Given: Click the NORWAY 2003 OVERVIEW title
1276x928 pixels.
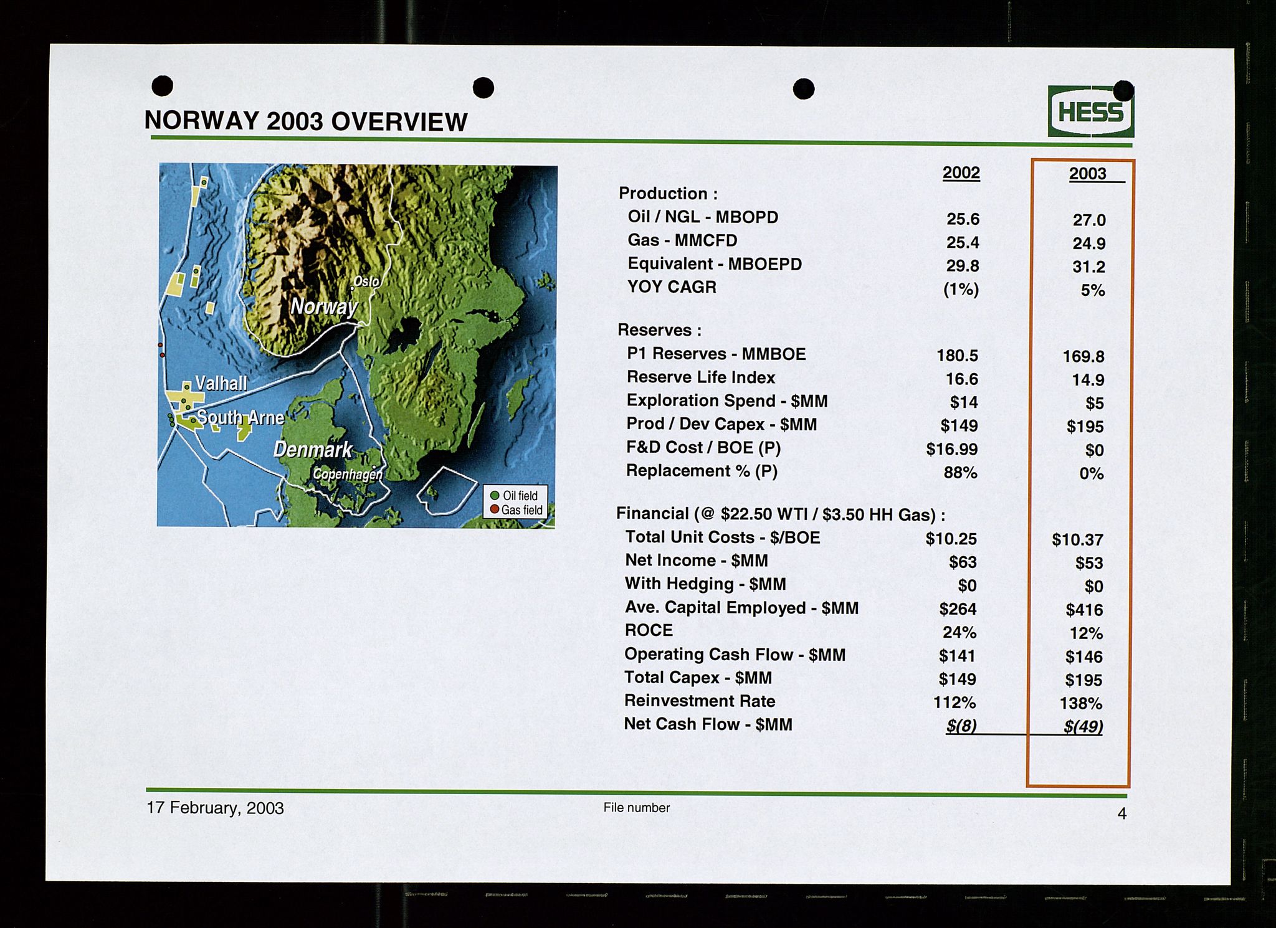Looking at the screenshot, I should pos(306,121).
